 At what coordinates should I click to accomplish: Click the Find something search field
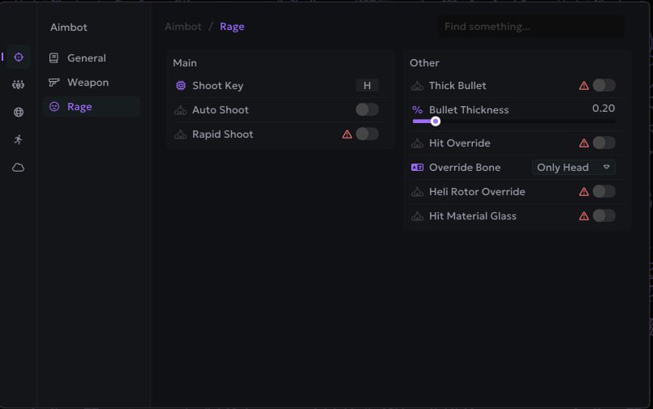tap(531, 27)
